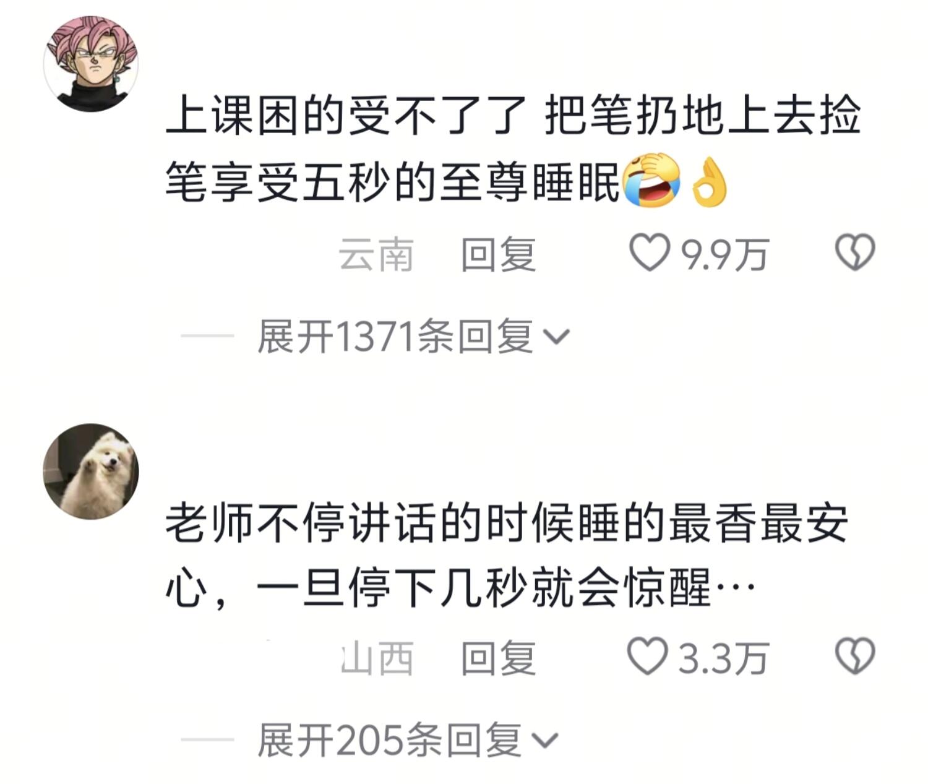Expand the 205 replies thread
Viewport: 928px width, 784px height.
[408, 740]
